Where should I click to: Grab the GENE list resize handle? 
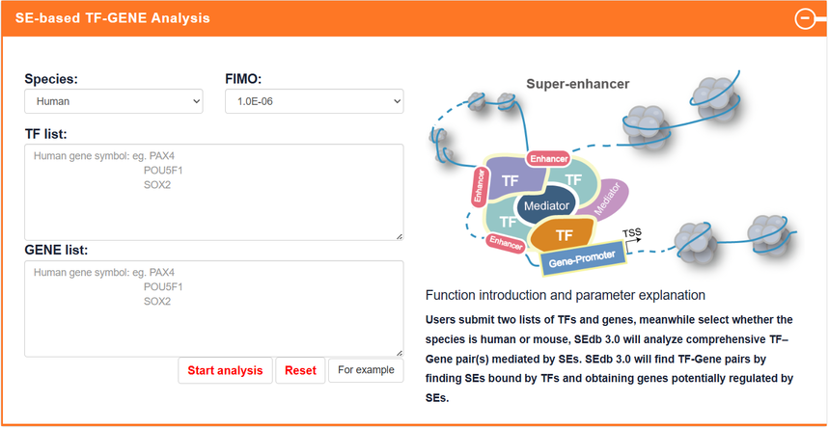click(x=399, y=352)
